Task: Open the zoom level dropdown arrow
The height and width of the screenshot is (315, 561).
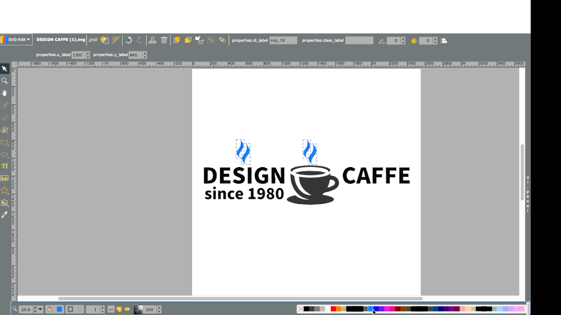Action: [40, 309]
